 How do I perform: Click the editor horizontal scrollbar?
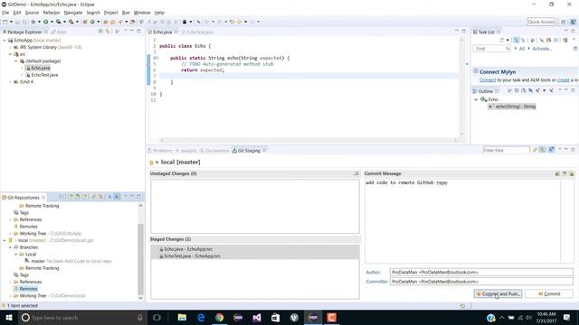[308, 140]
